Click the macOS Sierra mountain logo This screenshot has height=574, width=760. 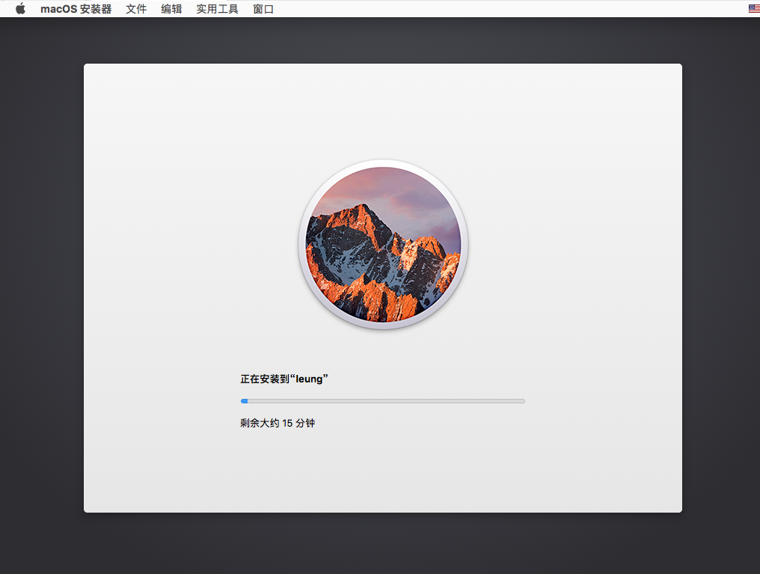pos(383,244)
